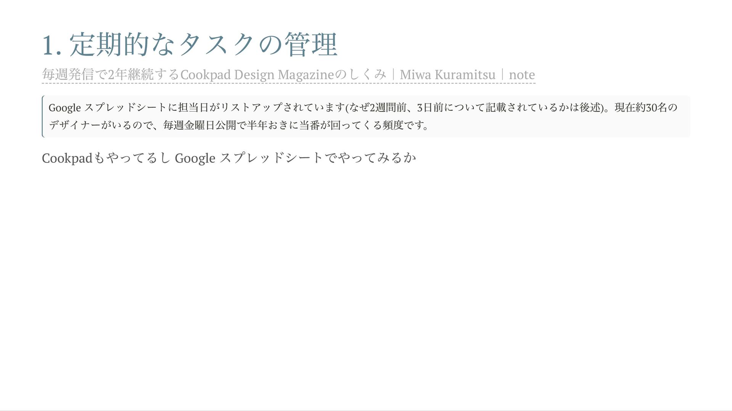Screen dimensions: 732x411
Task: Click '管理' at the heading's end
Action: tap(311, 45)
